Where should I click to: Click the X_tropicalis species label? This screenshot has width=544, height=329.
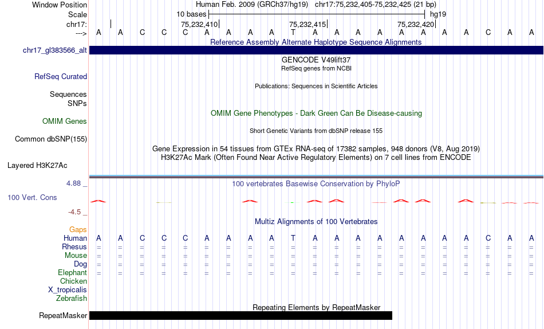coord(68,290)
